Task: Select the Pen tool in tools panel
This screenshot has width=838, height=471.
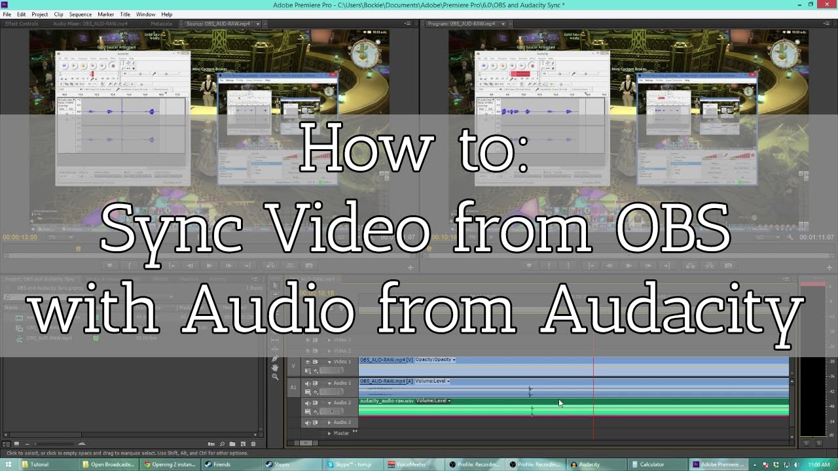Action: [275, 359]
